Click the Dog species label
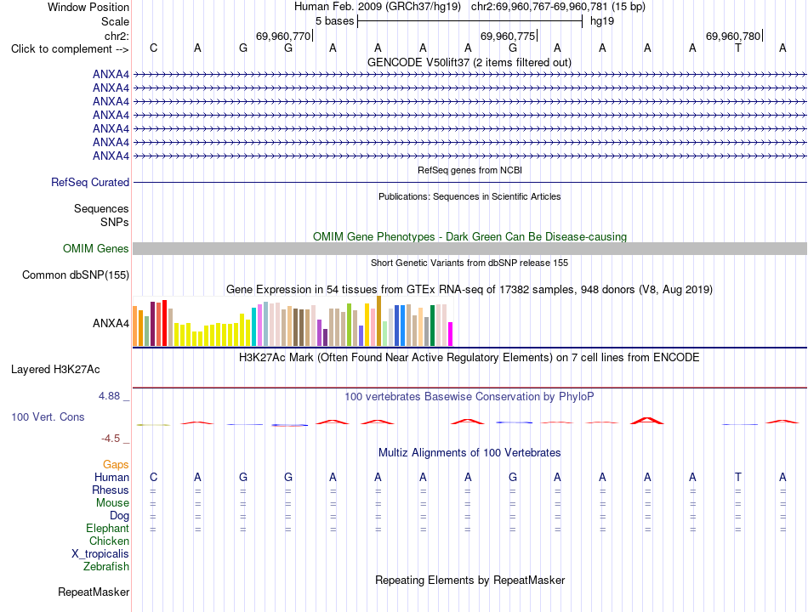The height and width of the screenshot is (612, 808). click(119, 516)
